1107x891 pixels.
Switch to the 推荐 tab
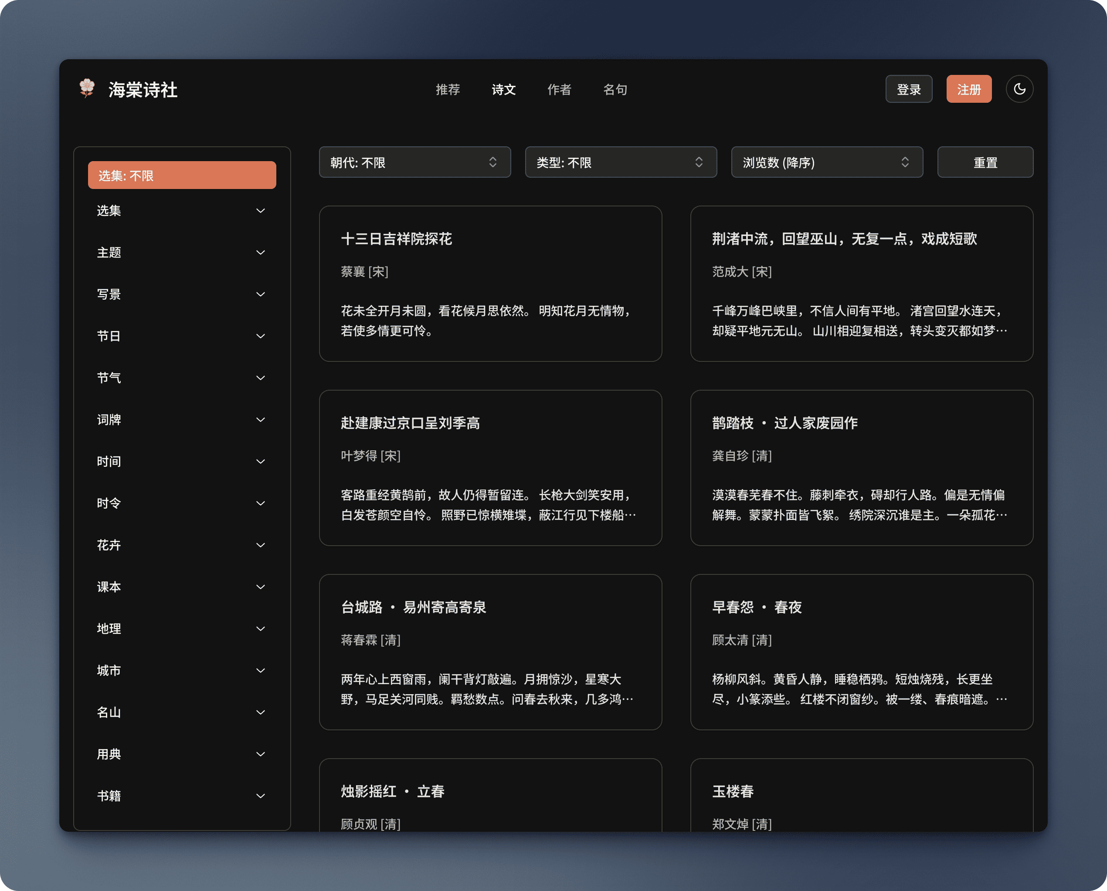pyautogui.click(x=448, y=89)
